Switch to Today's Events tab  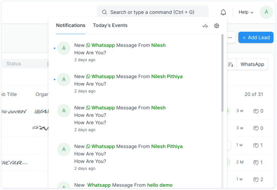coord(110,25)
